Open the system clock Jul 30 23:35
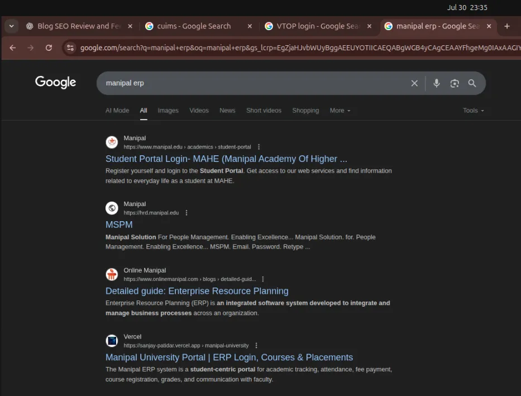This screenshot has width=521, height=396. [467, 7]
